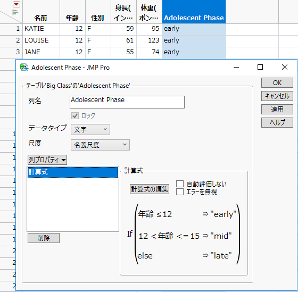The image size is (298, 292).
Task: Select row number 3 in table
Action: pyautogui.click(x=11, y=52)
